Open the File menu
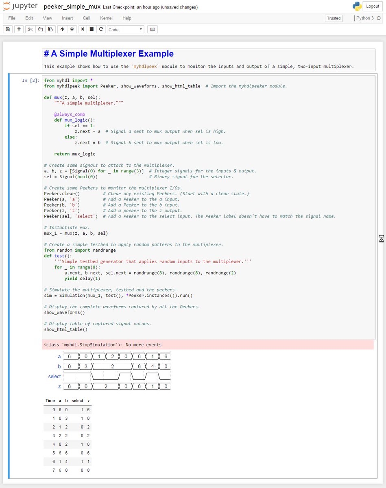Image resolution: width=386 pixels, height=488 pixels. (12, 18)
